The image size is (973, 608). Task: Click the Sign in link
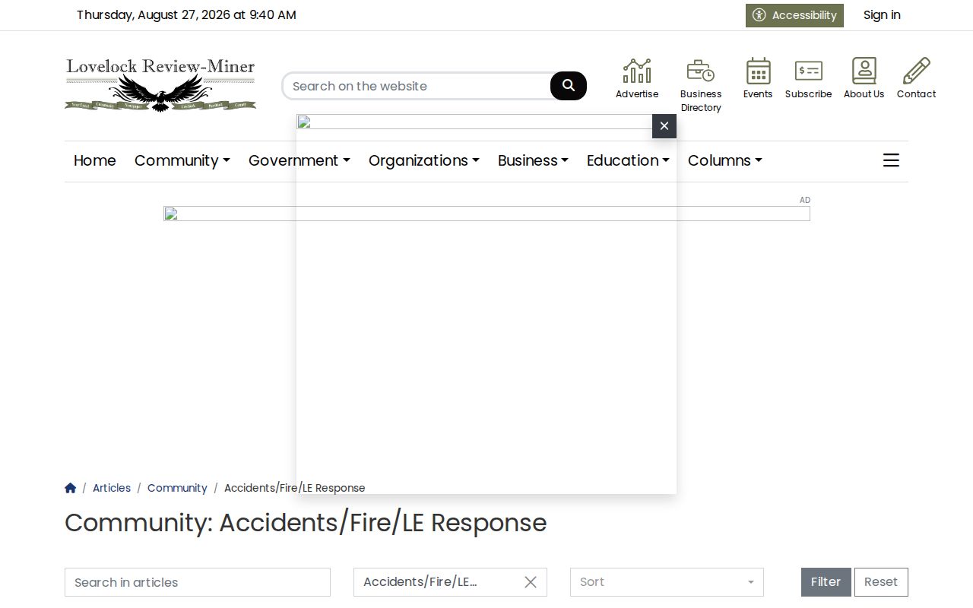[882, 15]
